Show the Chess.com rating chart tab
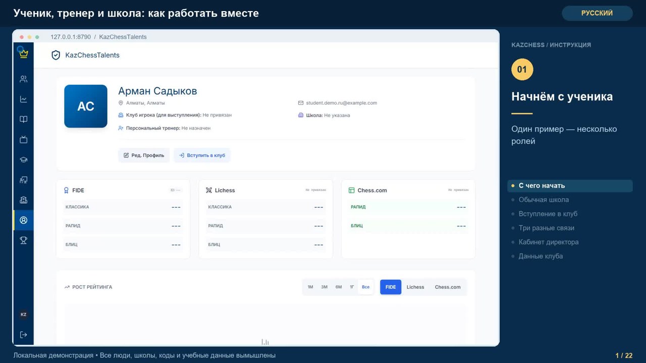Viewport: 646px width, 363px height. click(448, 287)
